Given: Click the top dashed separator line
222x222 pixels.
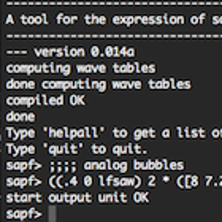Looking at the screenshot, I should 114,3.
